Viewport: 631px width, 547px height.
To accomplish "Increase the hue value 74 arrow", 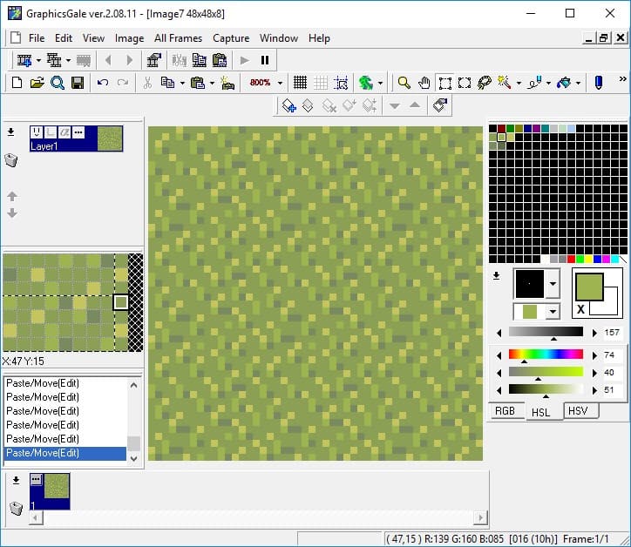I will tap(594, 355).
